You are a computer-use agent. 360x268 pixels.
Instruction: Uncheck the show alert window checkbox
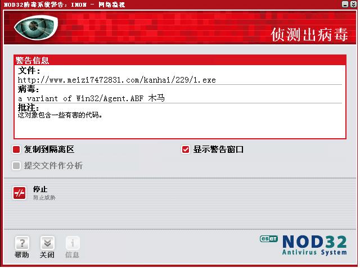coord(186,149)
